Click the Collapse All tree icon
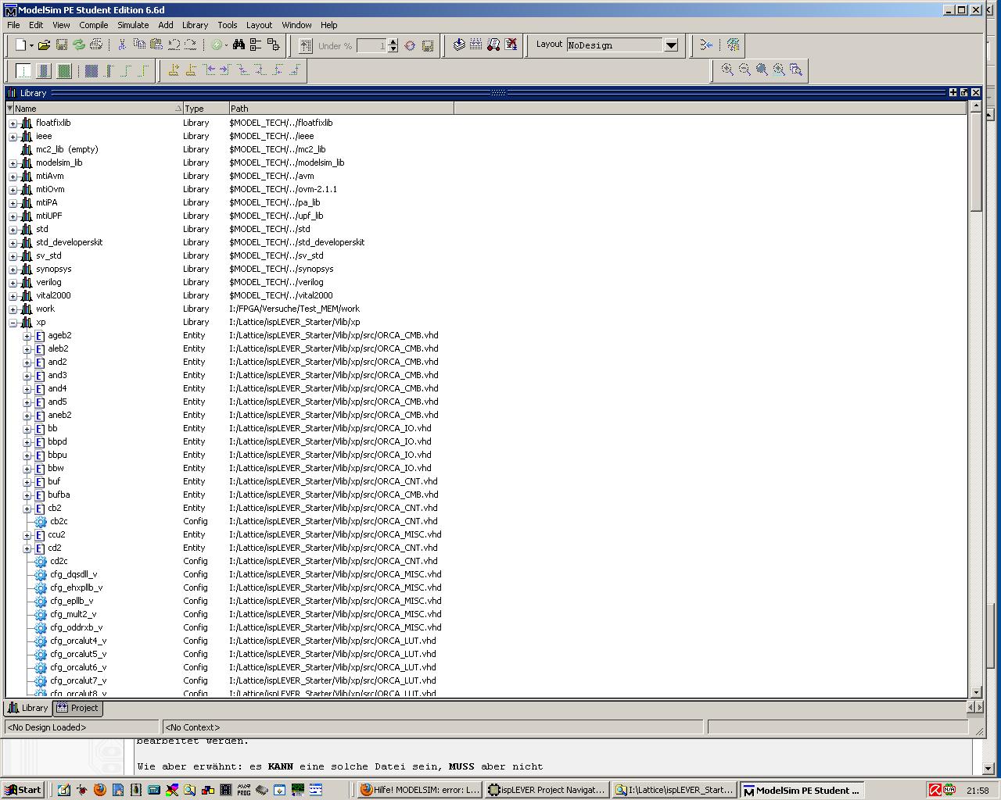Image resolution: width=1001 pixels, height=800 pixels. 256,45
